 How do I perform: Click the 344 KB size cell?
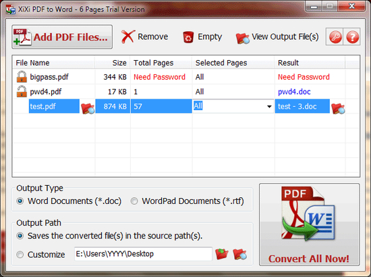point(115,77)
